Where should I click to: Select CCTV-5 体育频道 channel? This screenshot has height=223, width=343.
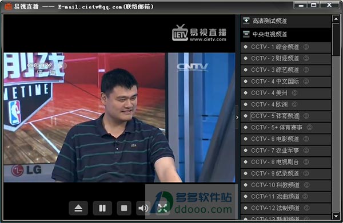point(286,116)
